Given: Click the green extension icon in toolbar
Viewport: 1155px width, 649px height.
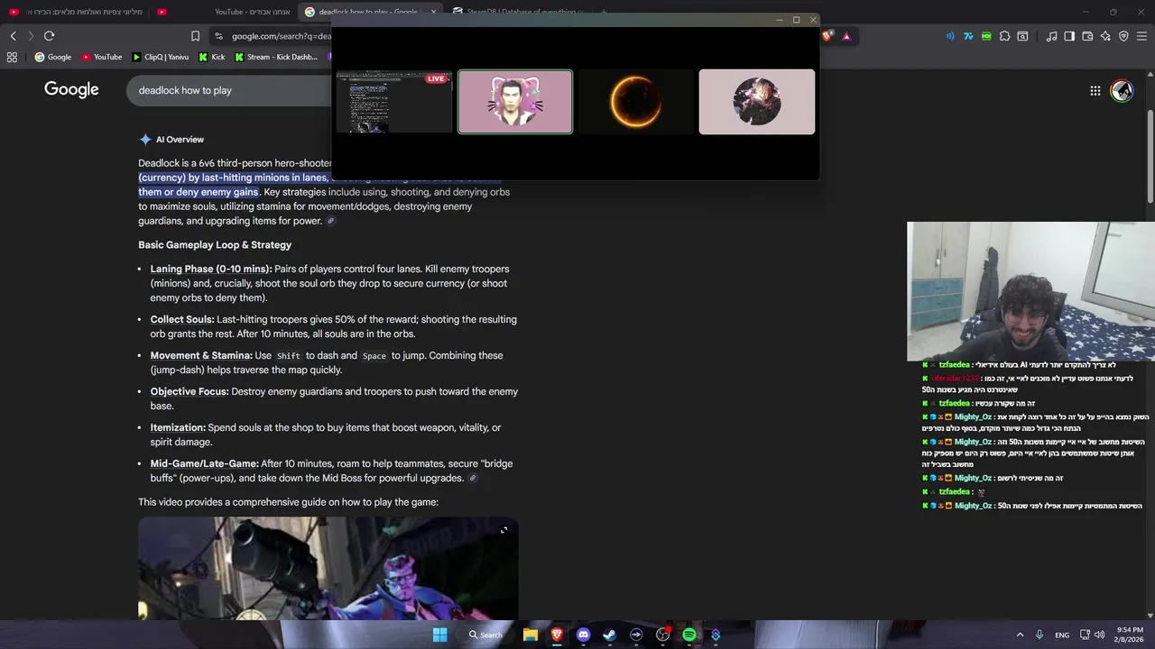Looking at the screenshot, I should pos(986,36).
